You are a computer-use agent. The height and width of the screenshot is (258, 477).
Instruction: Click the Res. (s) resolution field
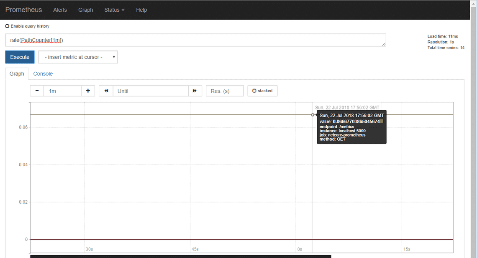[x=225, y=91]
